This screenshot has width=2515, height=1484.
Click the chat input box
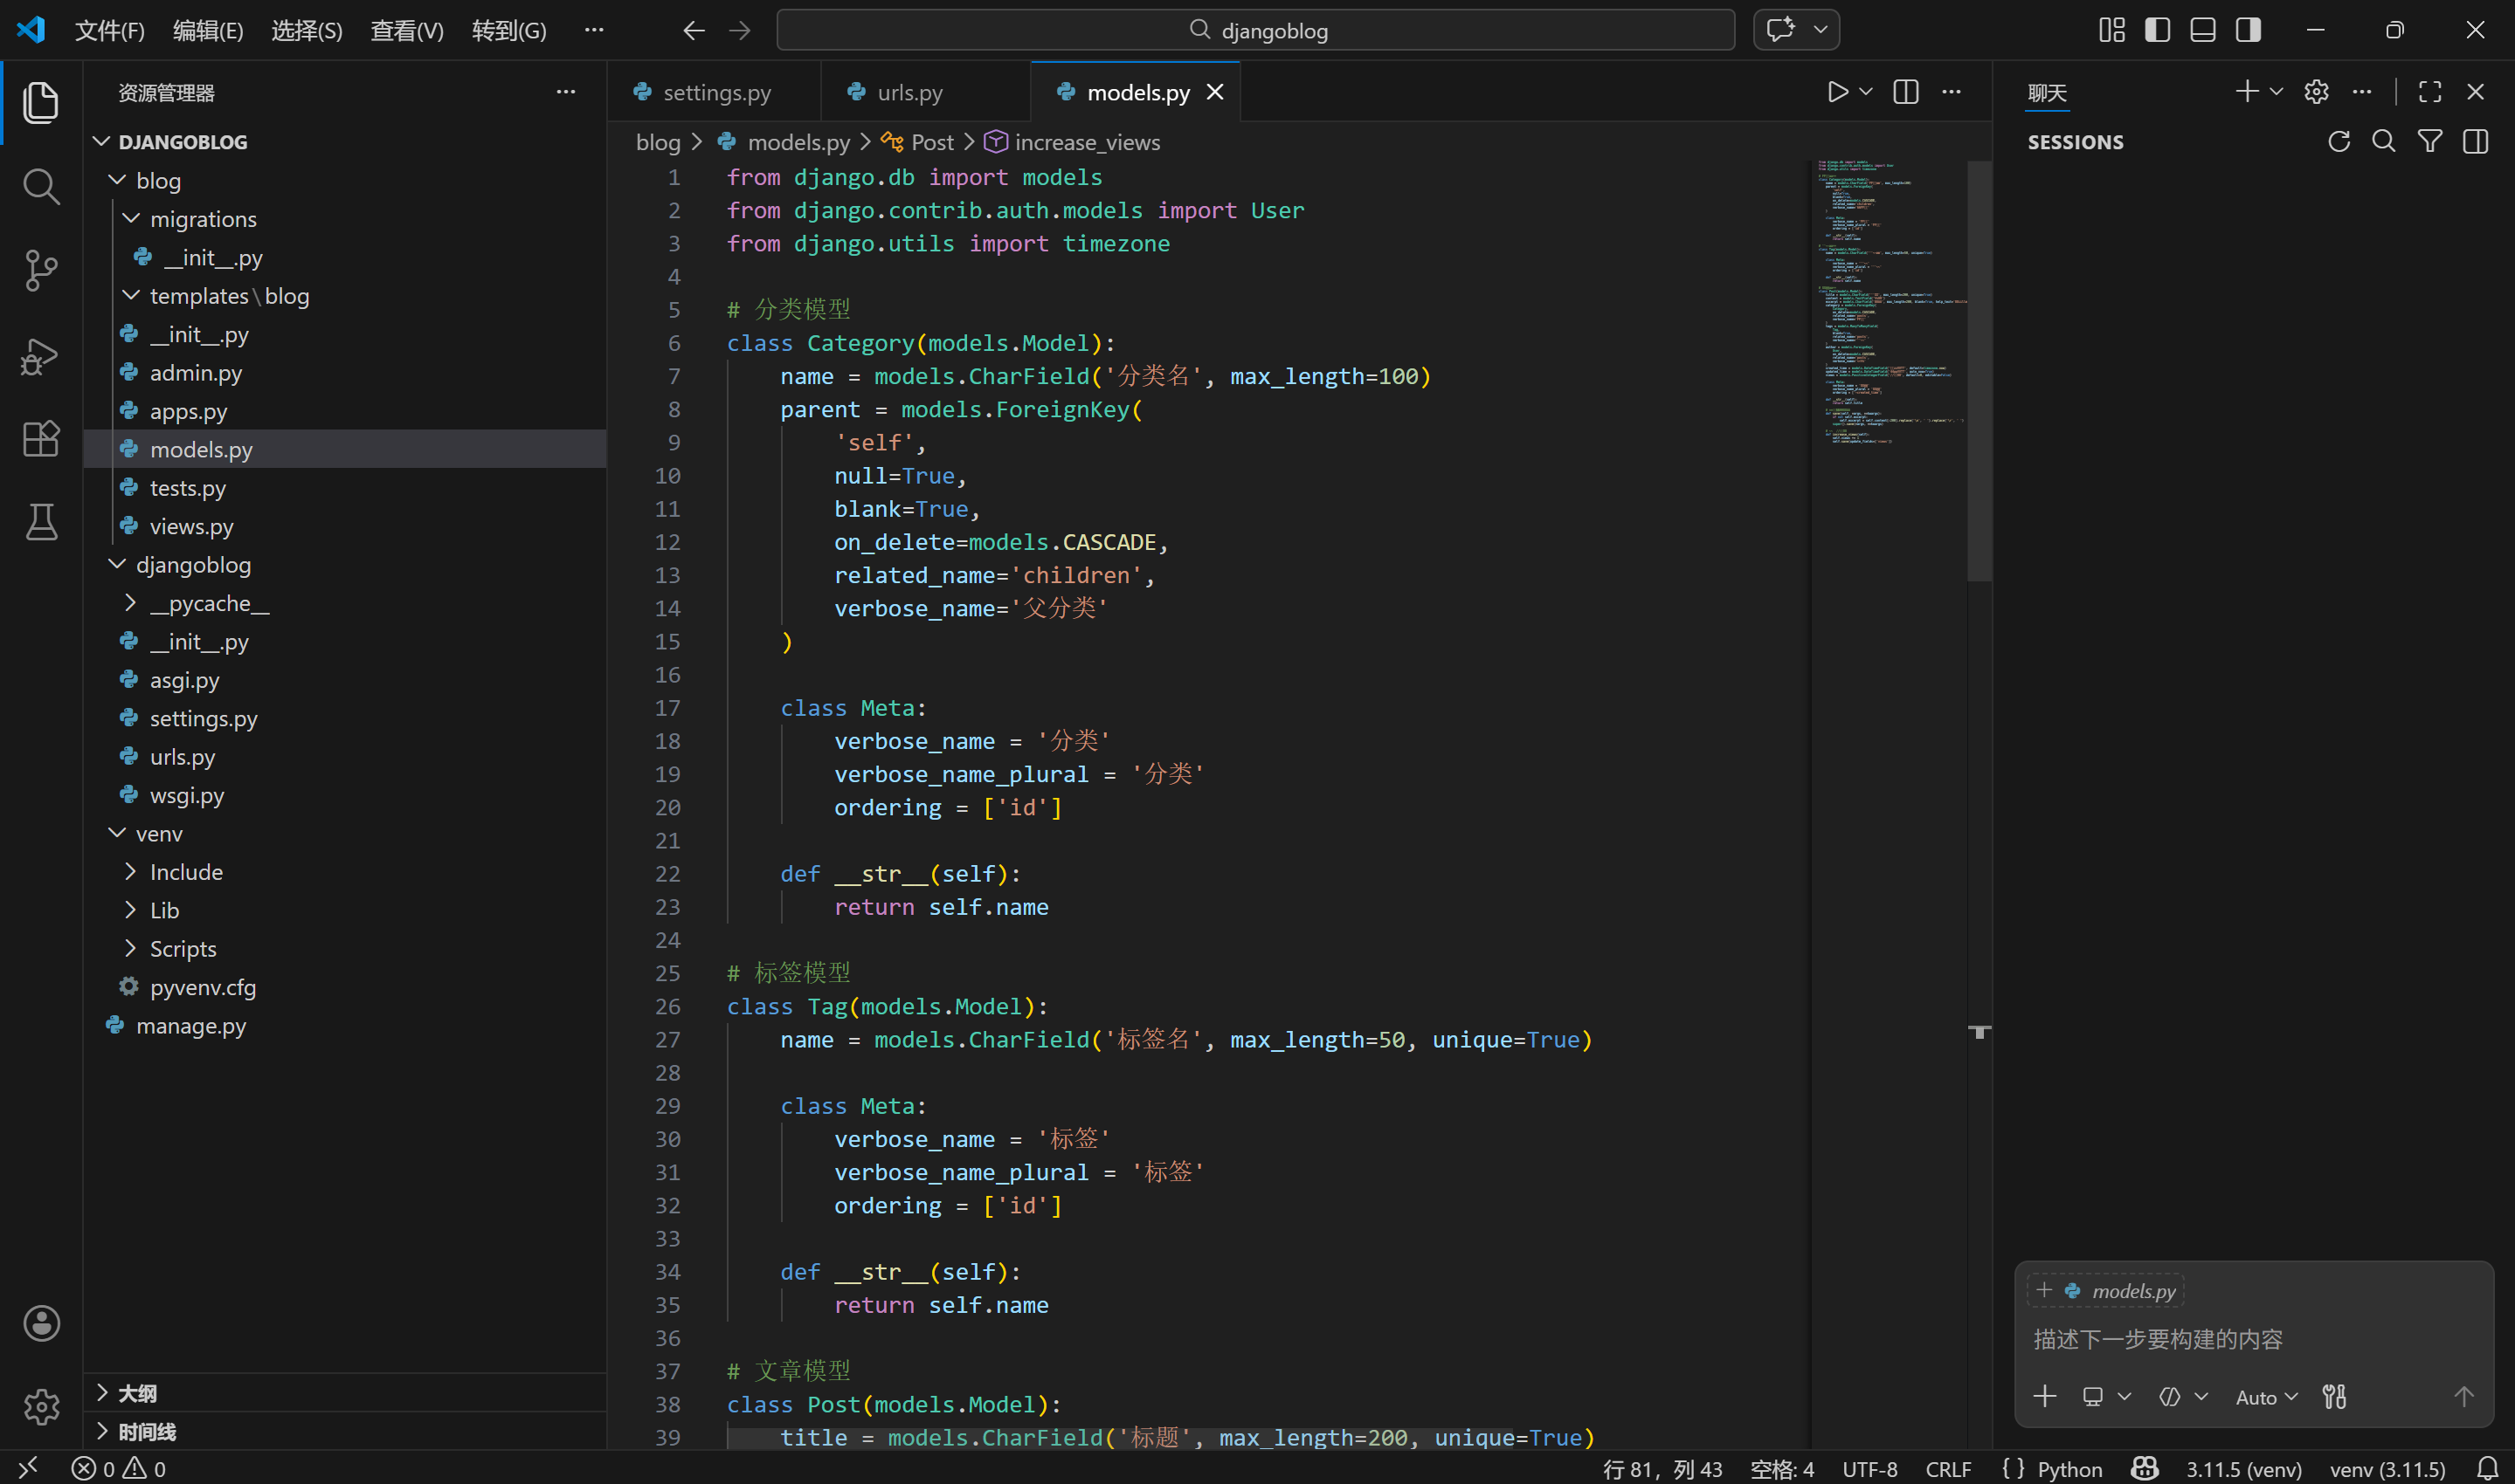coord(2251,1339)
